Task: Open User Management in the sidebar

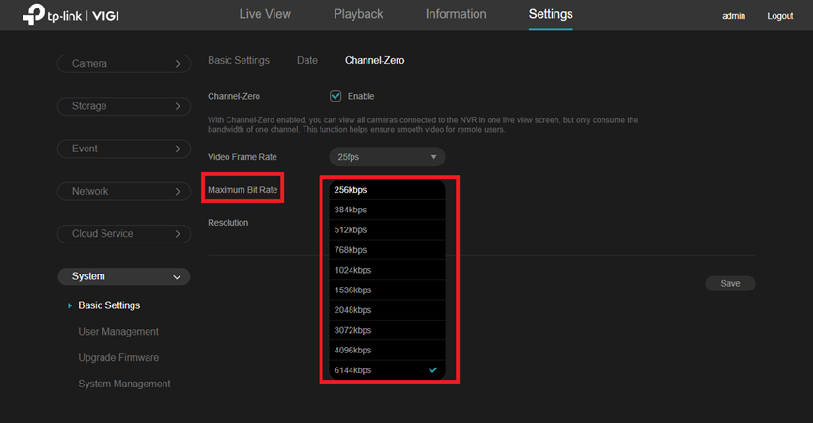Action: (x=118, y=331)
